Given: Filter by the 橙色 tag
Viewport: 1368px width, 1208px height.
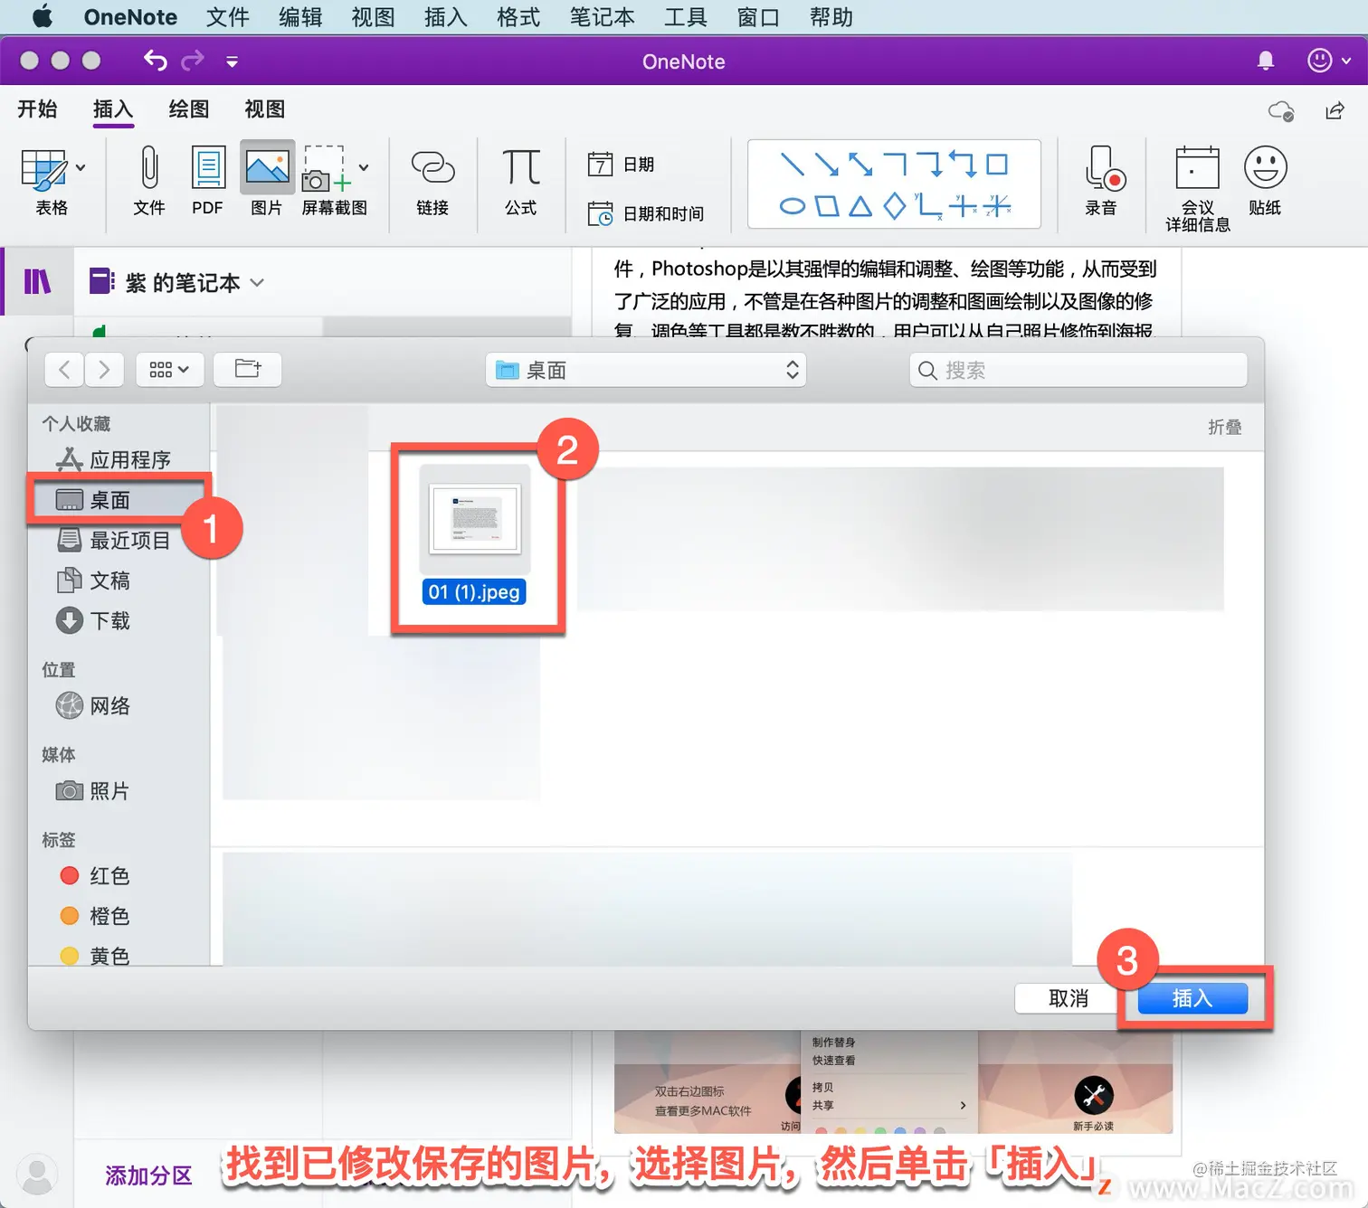Looking at the screenshot, I should [96, 916].
